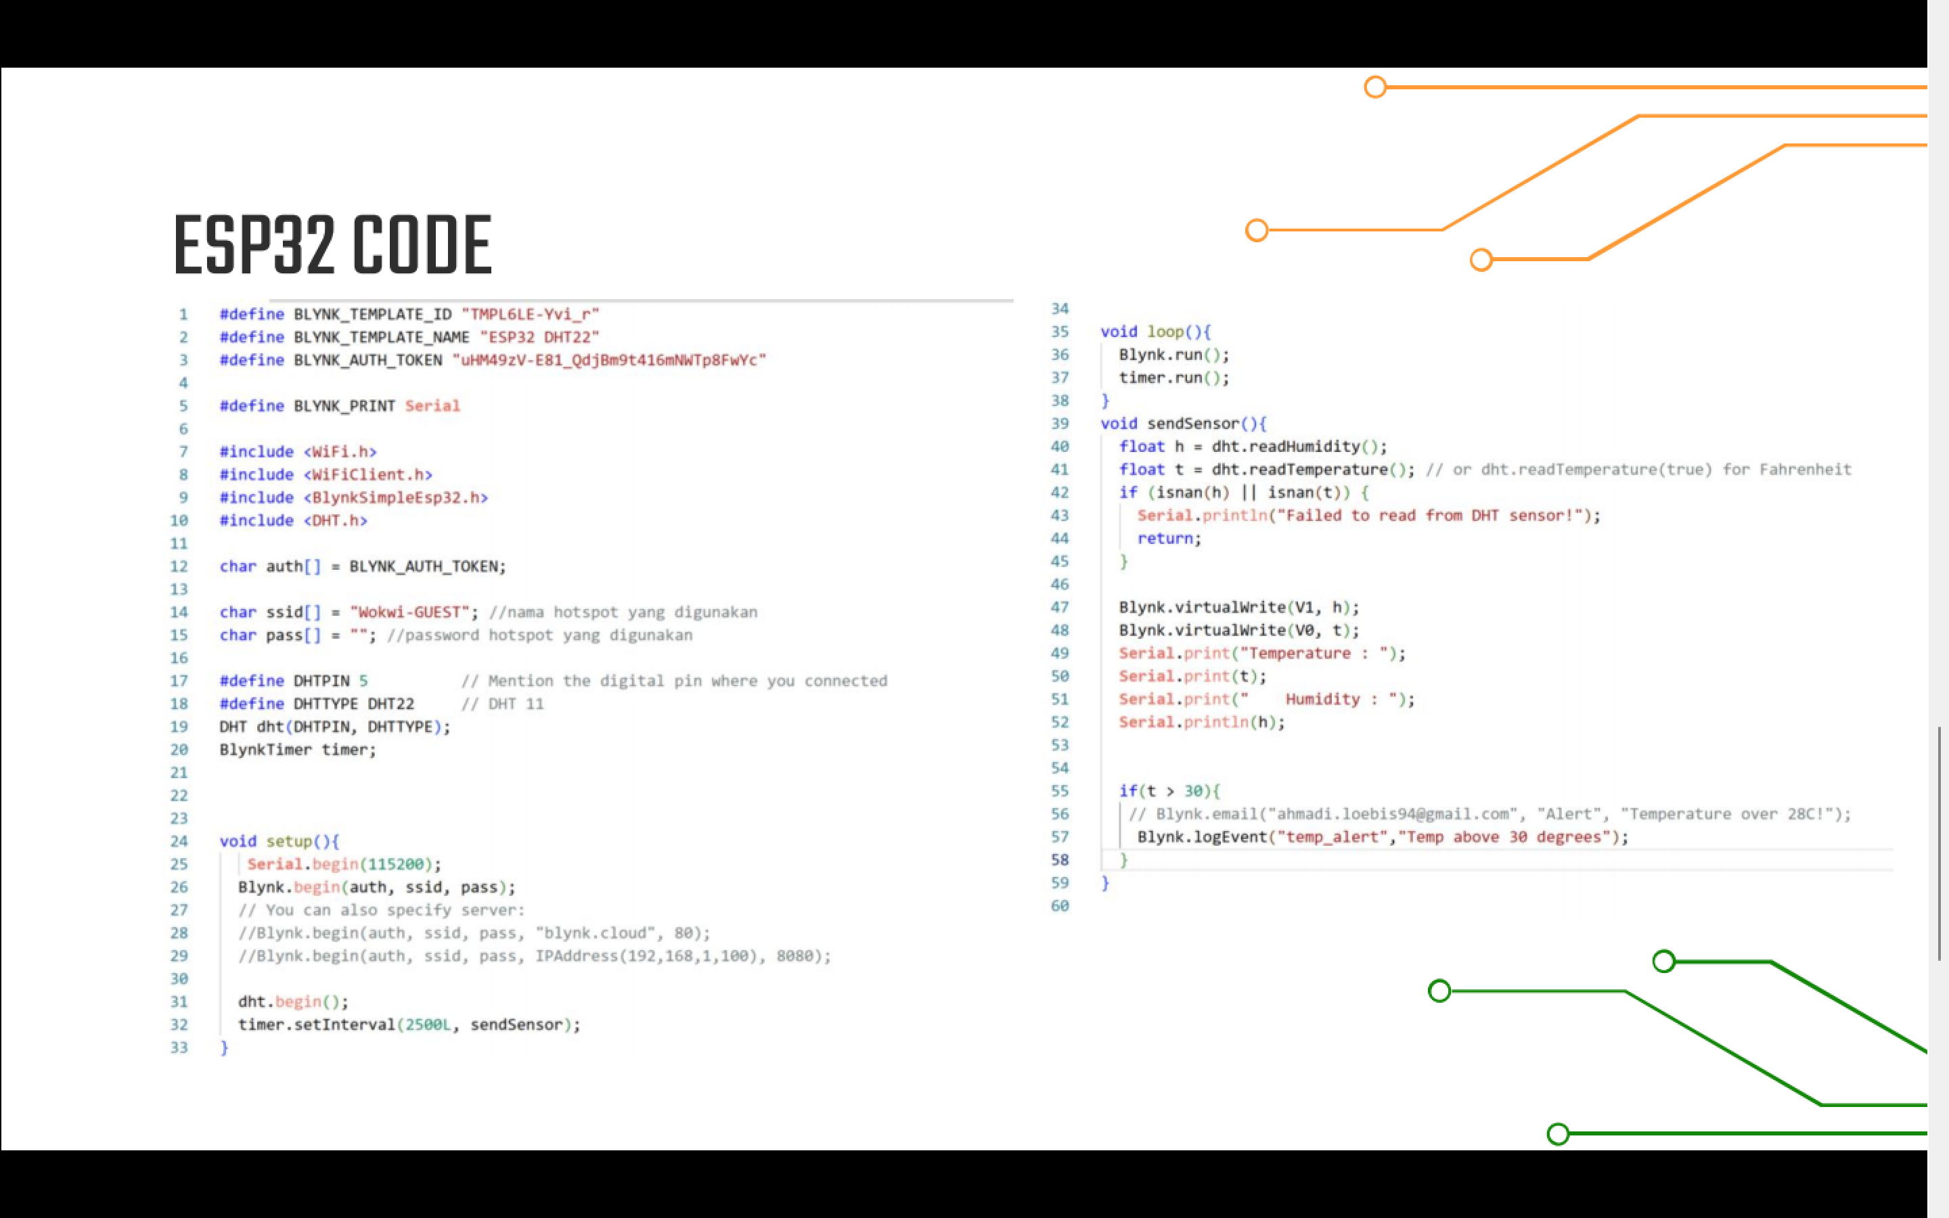
Task: Click the "void loop(){" function header
Action: pyautogui.click(x=1156, y=332)
